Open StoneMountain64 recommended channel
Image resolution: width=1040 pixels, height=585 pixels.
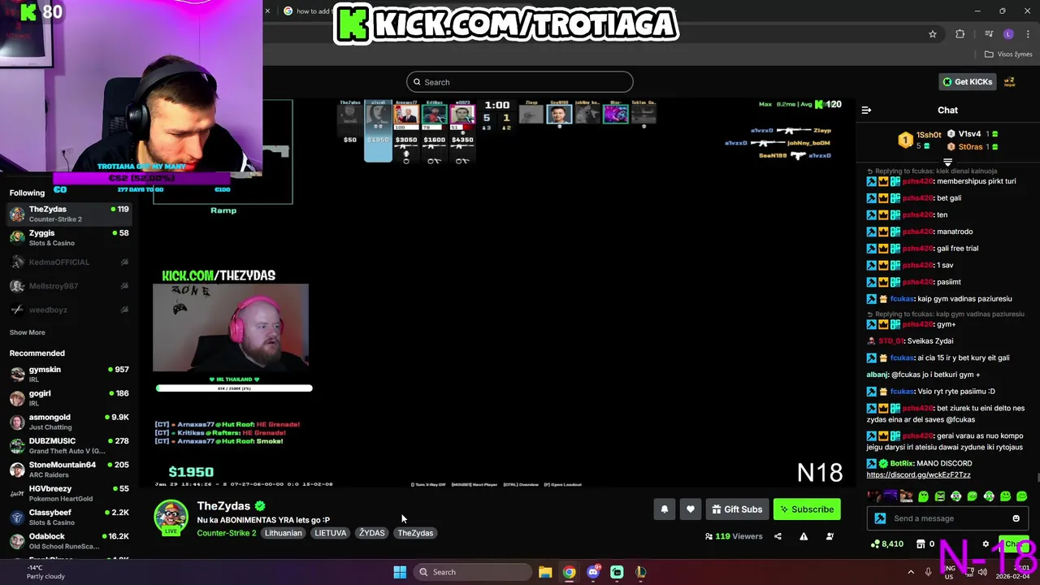(x=68, y=470)
